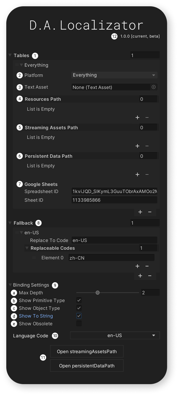Click drag handle of Everything table entry
The width and height of the screenshot is (178, 395).
click(x=17, y=65)
